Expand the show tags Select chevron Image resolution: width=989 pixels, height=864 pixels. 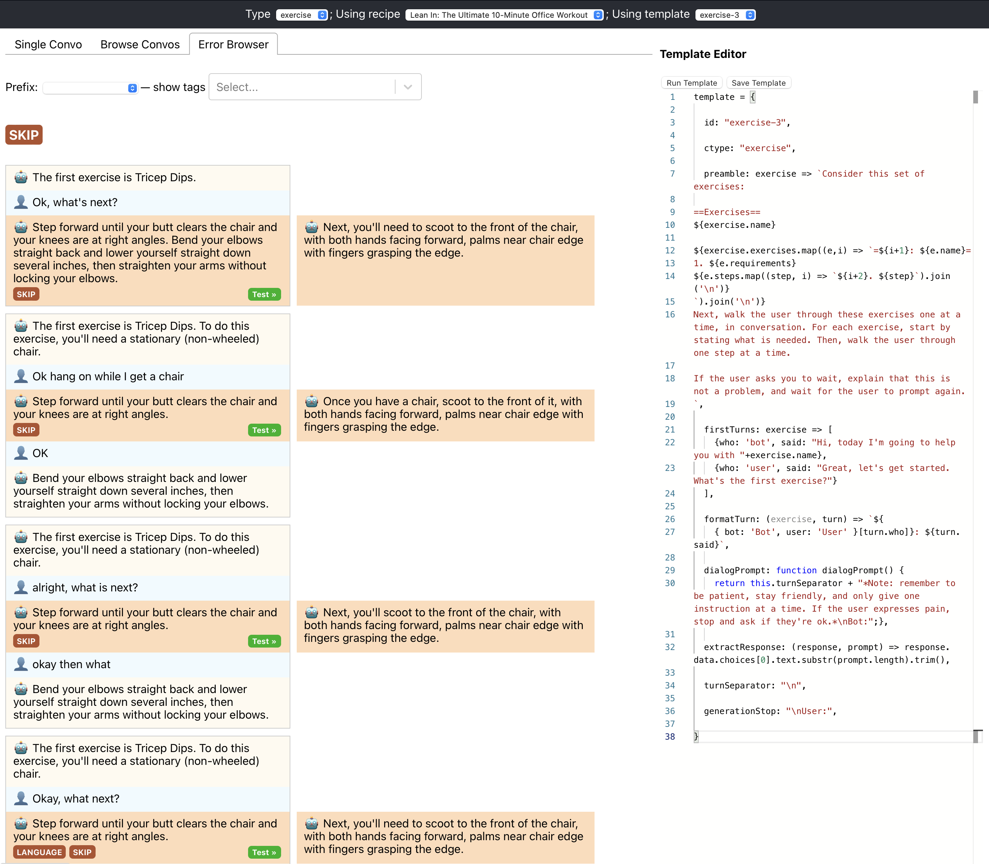coord(408,87)
